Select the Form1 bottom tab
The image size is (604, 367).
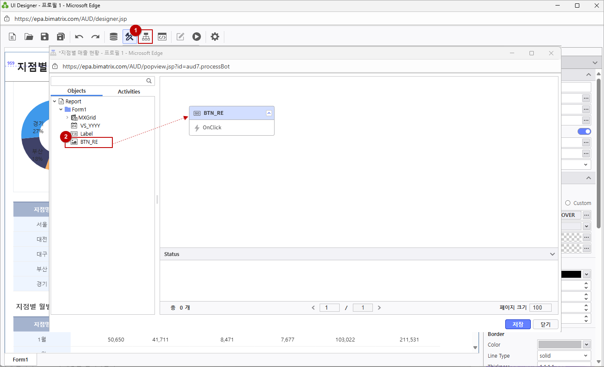click(x=20, y=359)
